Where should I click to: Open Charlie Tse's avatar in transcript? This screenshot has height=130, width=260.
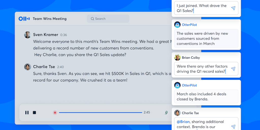tap(27, 67)
